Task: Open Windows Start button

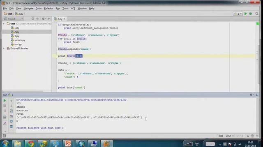Action: (5, 144)
